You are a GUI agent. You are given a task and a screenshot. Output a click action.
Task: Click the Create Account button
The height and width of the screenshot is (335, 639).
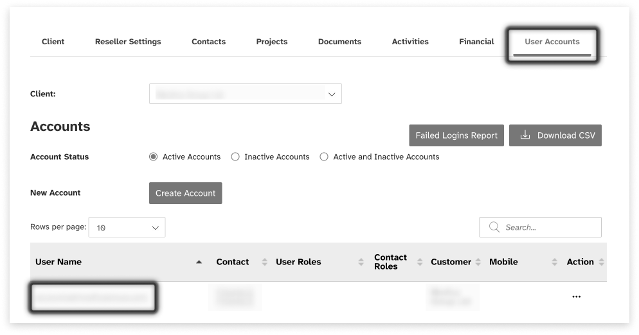click(x=185, y=193)
